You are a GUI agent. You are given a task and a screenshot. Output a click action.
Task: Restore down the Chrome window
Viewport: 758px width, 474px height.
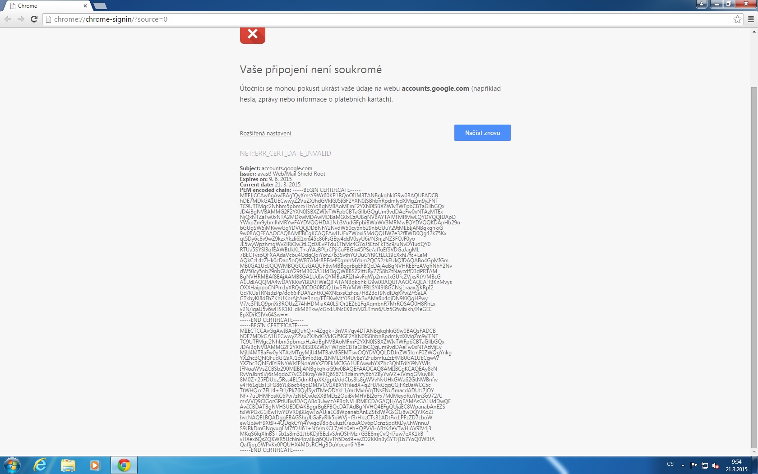point(728,4)
